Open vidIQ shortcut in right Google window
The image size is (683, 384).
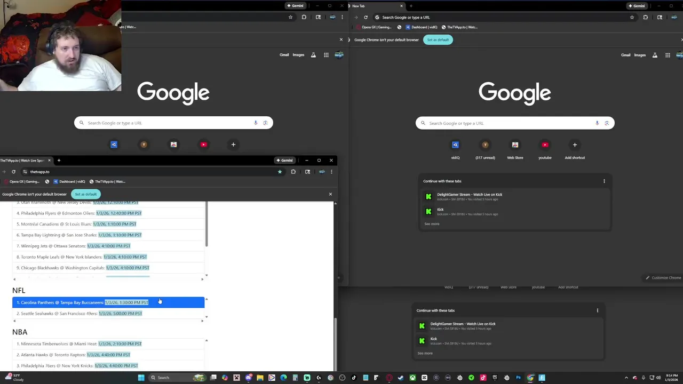coord(455,149)
